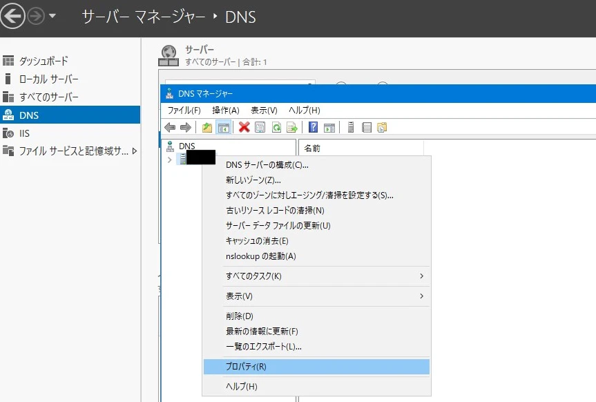Click the DNS Manager toolbar forward arrow
Image resolution: width=596 pixels, height=402 pixels.
point(186,127)
